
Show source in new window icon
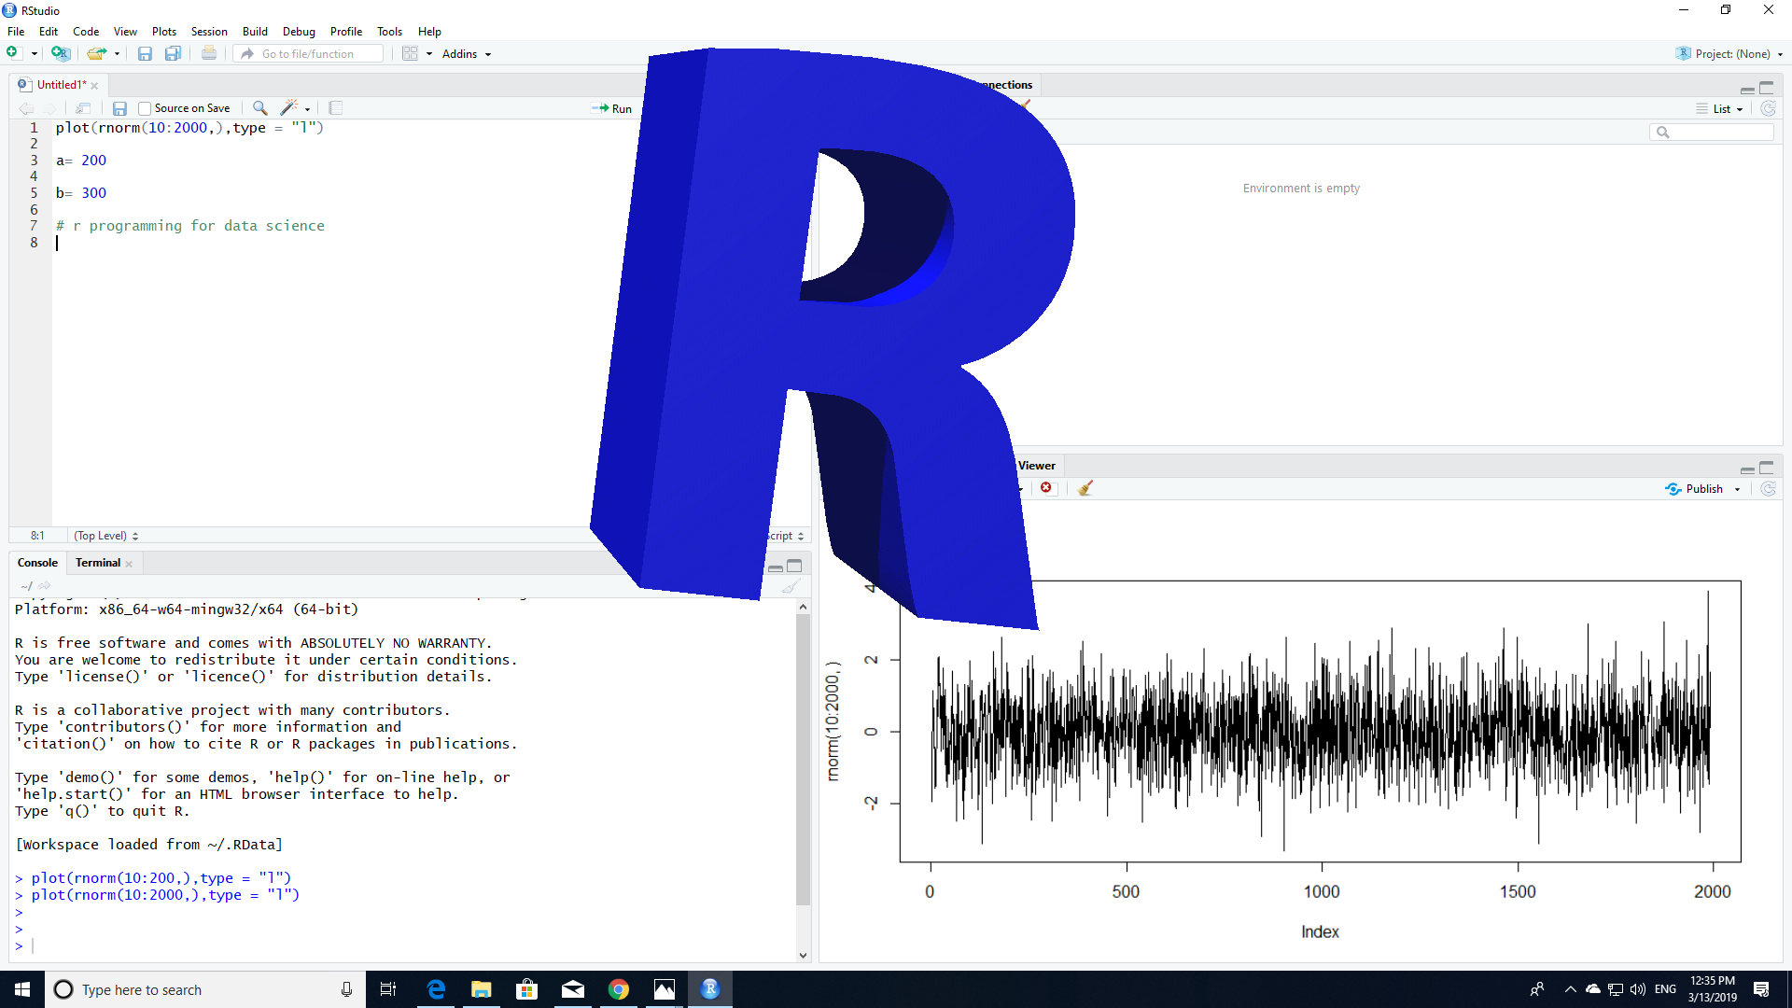(x=83, y=108)
